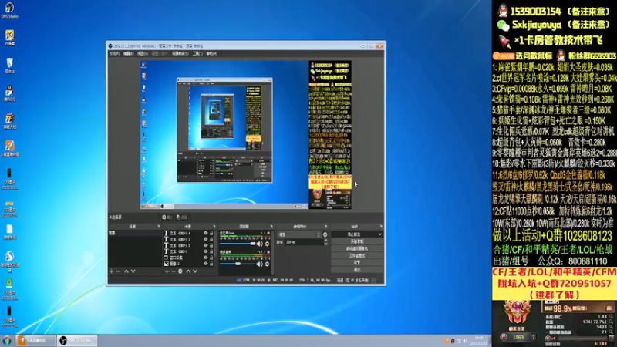
Task: Pop out the Scene Transitions dock panel
Action: click(x=325, y=227)
